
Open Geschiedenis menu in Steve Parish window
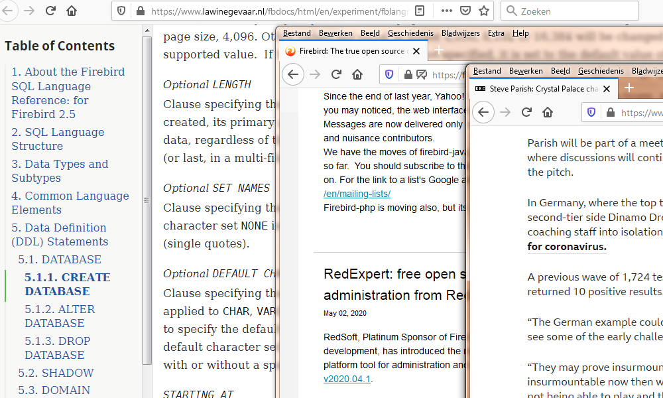(601, 70)
